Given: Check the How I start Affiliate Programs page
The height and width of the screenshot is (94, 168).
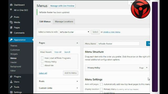Looking at the screenshot, I should [x=42, y=58].
